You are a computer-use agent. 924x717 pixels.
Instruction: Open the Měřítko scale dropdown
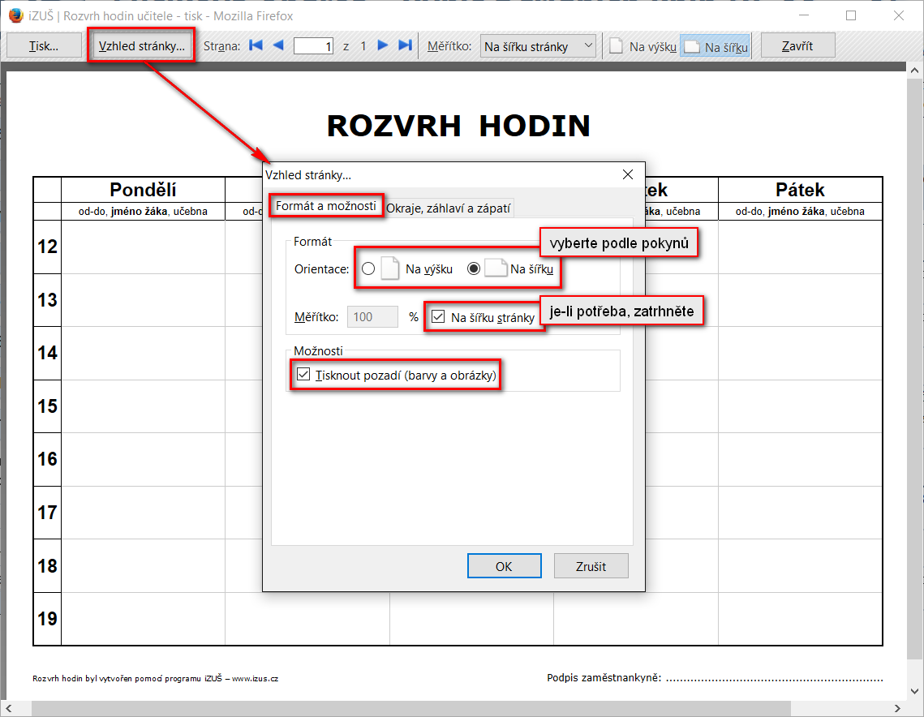pyautogui.click(x=538, y=46)
